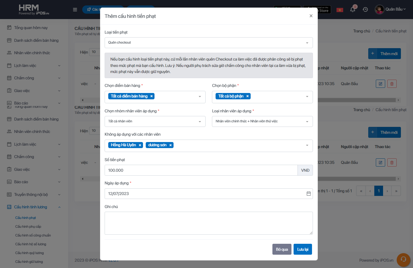The width and height of the screenshot is (413, 268).
Task: Expand the Quân Bầu user menu
Action: pos(391,9)
